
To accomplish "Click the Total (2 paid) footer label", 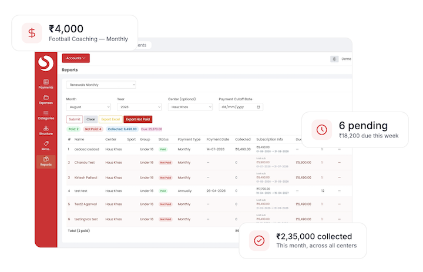I will point(79,231).
